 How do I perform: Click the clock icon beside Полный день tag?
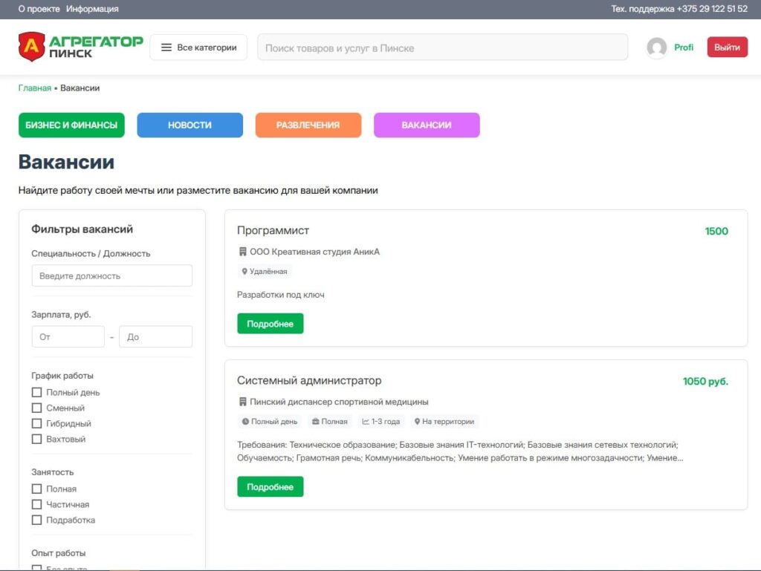coord(245,422)
